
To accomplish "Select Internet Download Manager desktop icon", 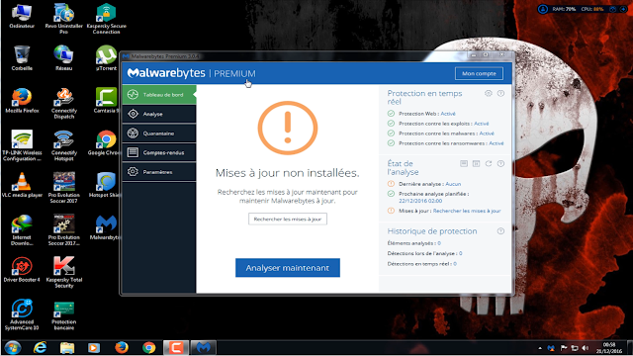I will (22, 230).
